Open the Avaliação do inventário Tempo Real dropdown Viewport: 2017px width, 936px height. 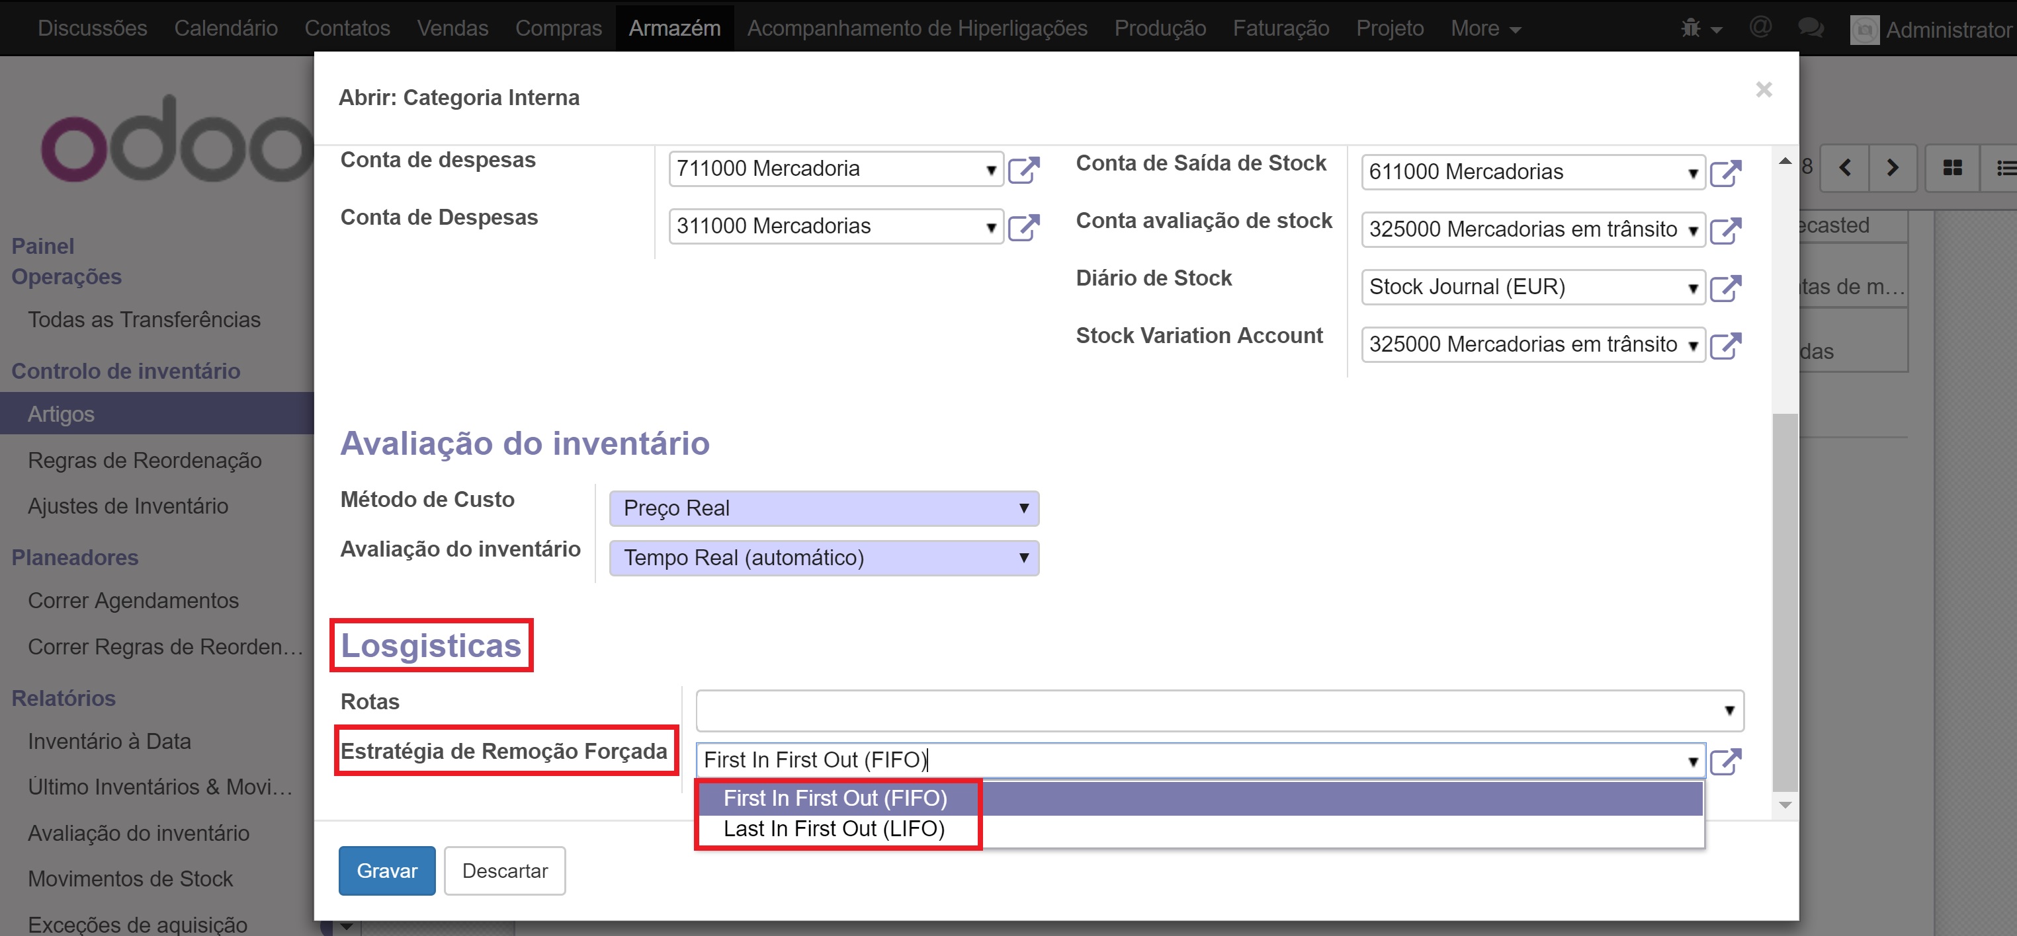pos(824,558)
